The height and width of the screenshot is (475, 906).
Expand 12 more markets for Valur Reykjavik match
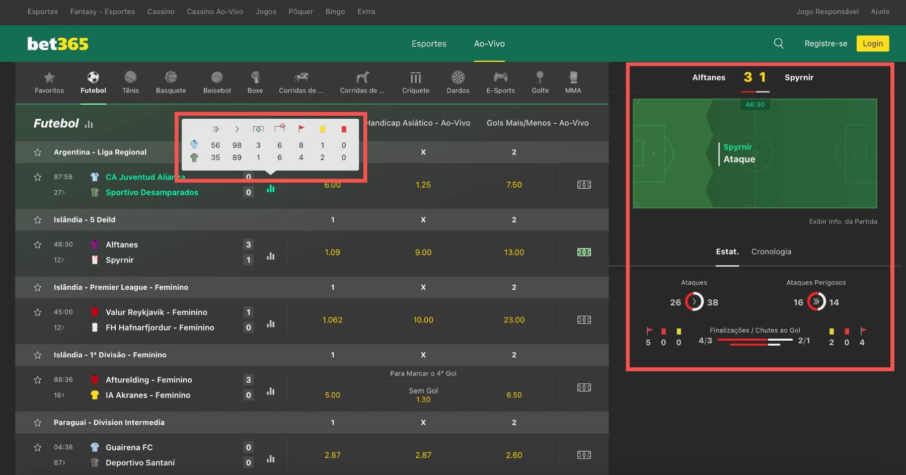click(x=59, y=328)
